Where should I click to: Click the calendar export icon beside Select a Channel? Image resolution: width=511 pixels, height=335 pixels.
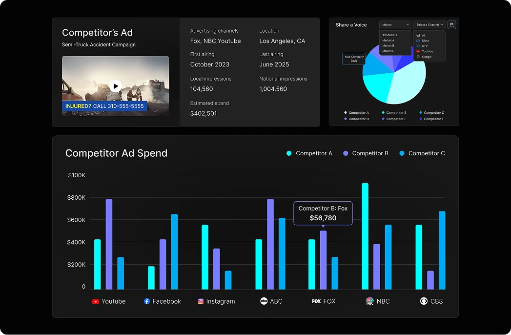(x=451, y=25)
